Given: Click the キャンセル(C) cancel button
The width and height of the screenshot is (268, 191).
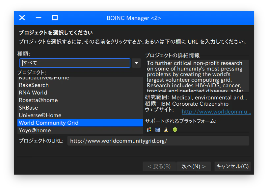Looking at the screenshot, I should point(232,166).
